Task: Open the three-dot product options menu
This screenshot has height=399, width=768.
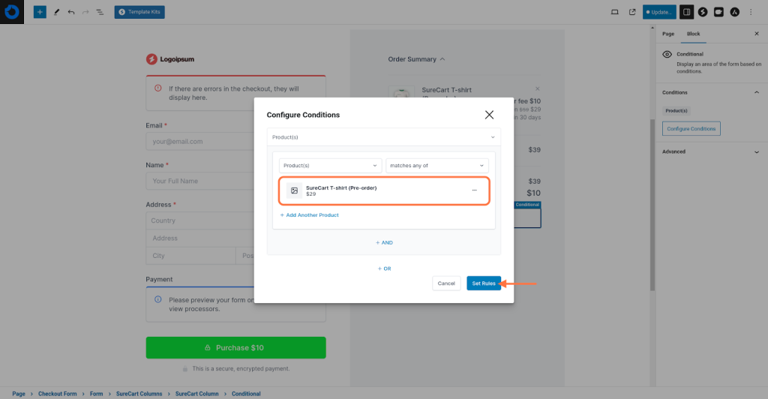Action: coord(474,190)
